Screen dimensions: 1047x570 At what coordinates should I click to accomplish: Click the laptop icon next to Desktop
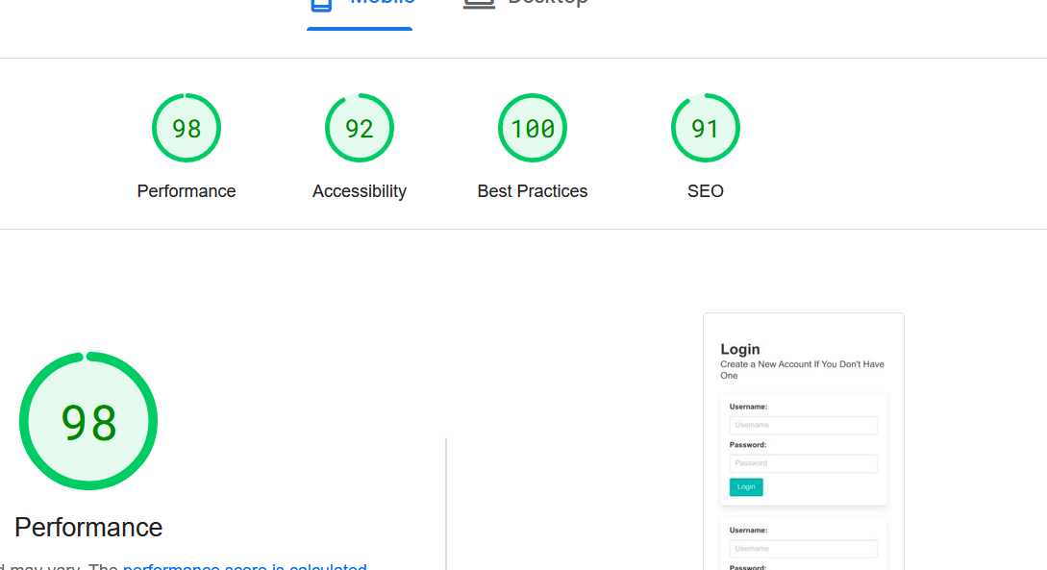479,3
